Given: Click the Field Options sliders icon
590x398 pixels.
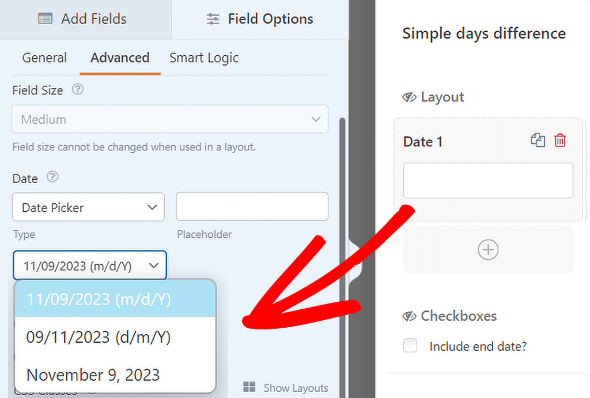Looking at the screenshot, I should [213, 18].
